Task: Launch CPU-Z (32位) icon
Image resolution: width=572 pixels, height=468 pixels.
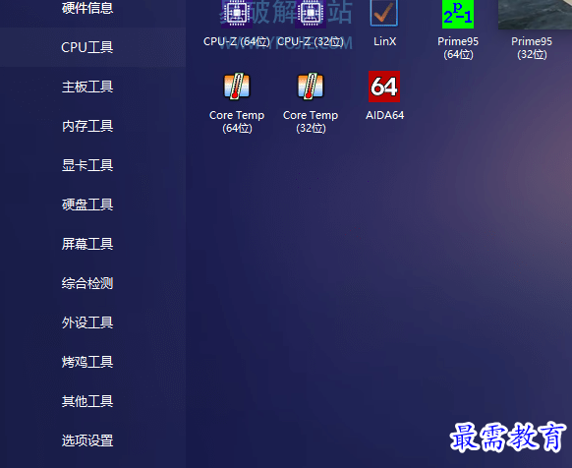Action: [311, 14]
